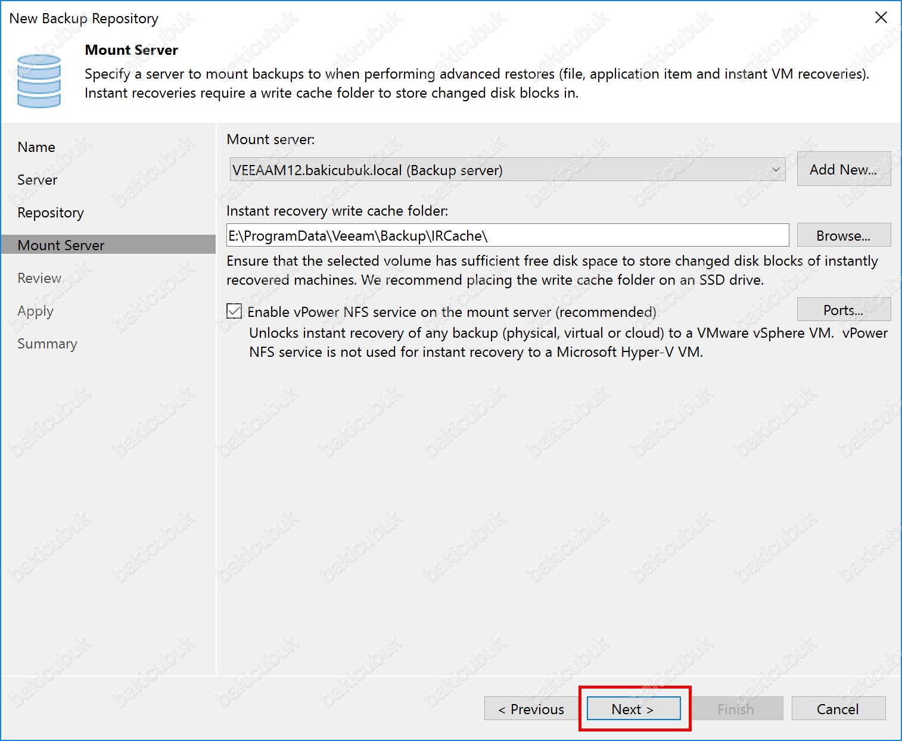Click the 'Specify a server to mount' description
Screen dimensions: 902x741
point(477,83)
